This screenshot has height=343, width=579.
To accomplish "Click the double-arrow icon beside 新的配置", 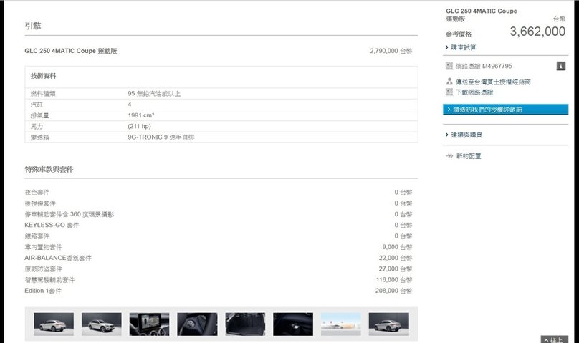I will pos(449,156).
